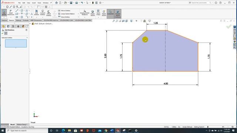
Task: Open Linear Sketch Pattern dropdown arrow
Action: [x=78, y=14]
